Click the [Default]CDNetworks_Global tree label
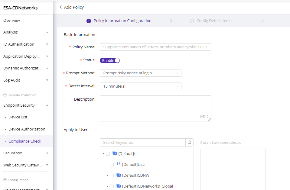The height and width of the screenshot is (190, 290). (x=147, y=186)
